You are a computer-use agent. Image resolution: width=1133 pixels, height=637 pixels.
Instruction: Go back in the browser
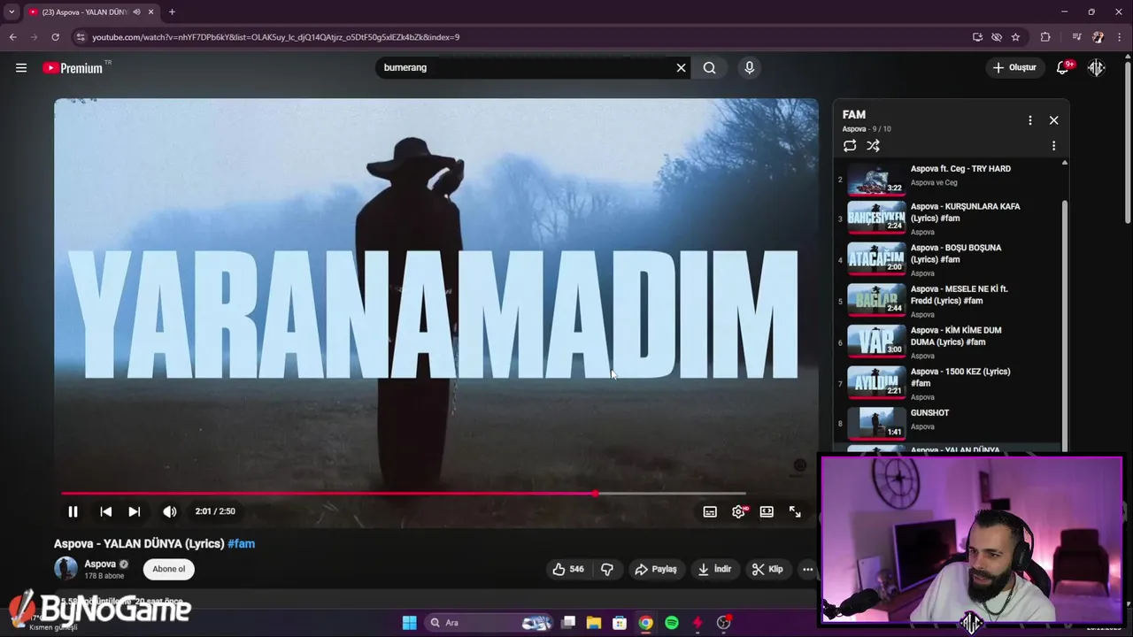pos(12,37)
